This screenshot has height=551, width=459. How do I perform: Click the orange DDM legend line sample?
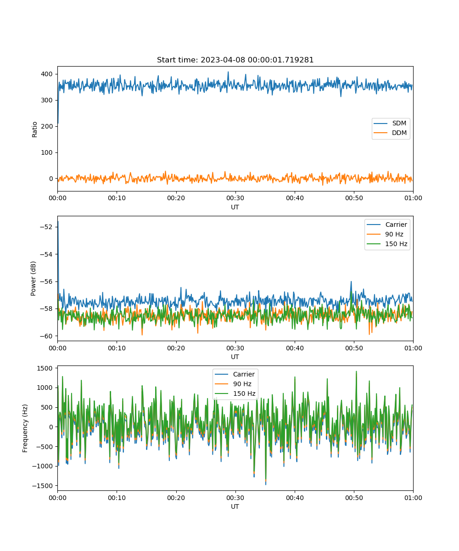(x=381, y=133)
